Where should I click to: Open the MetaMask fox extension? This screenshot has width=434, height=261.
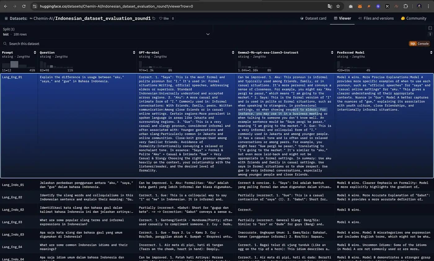[x=360, y=6]
